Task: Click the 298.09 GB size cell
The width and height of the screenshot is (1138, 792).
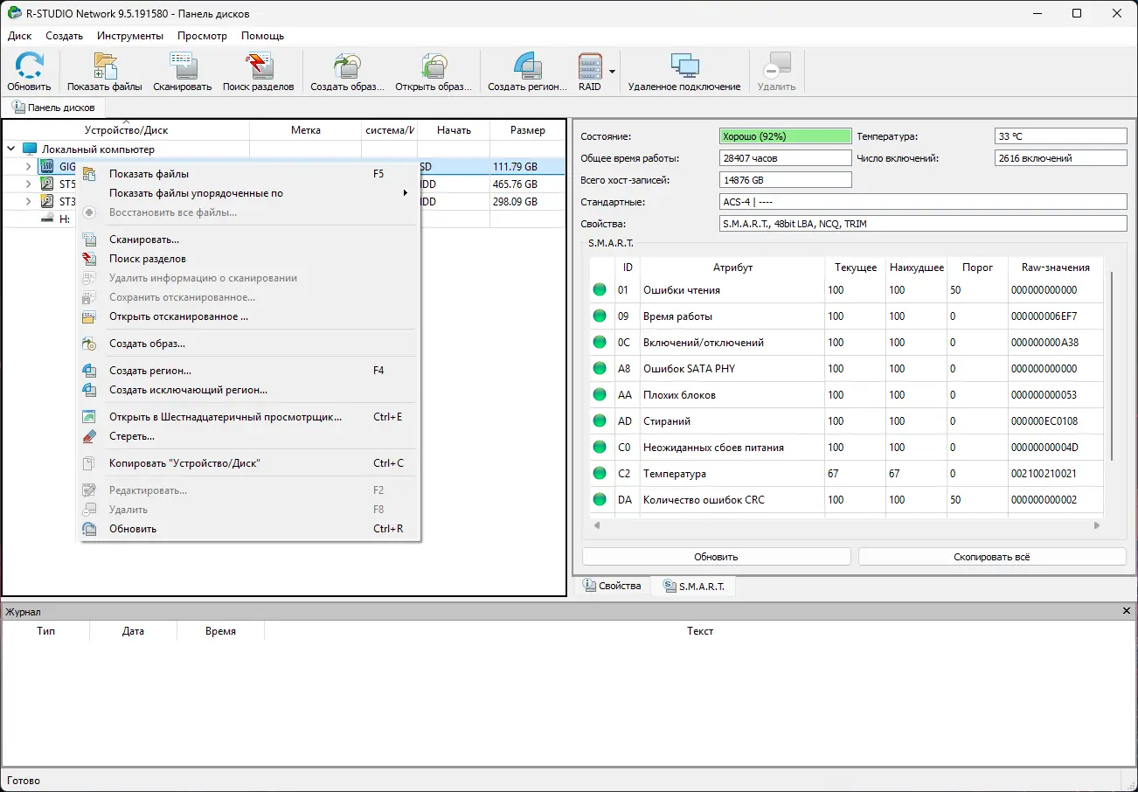Action: [527, 201]
